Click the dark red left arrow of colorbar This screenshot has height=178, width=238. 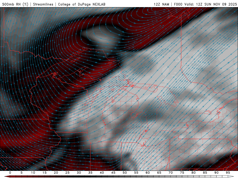click(7, 177)
